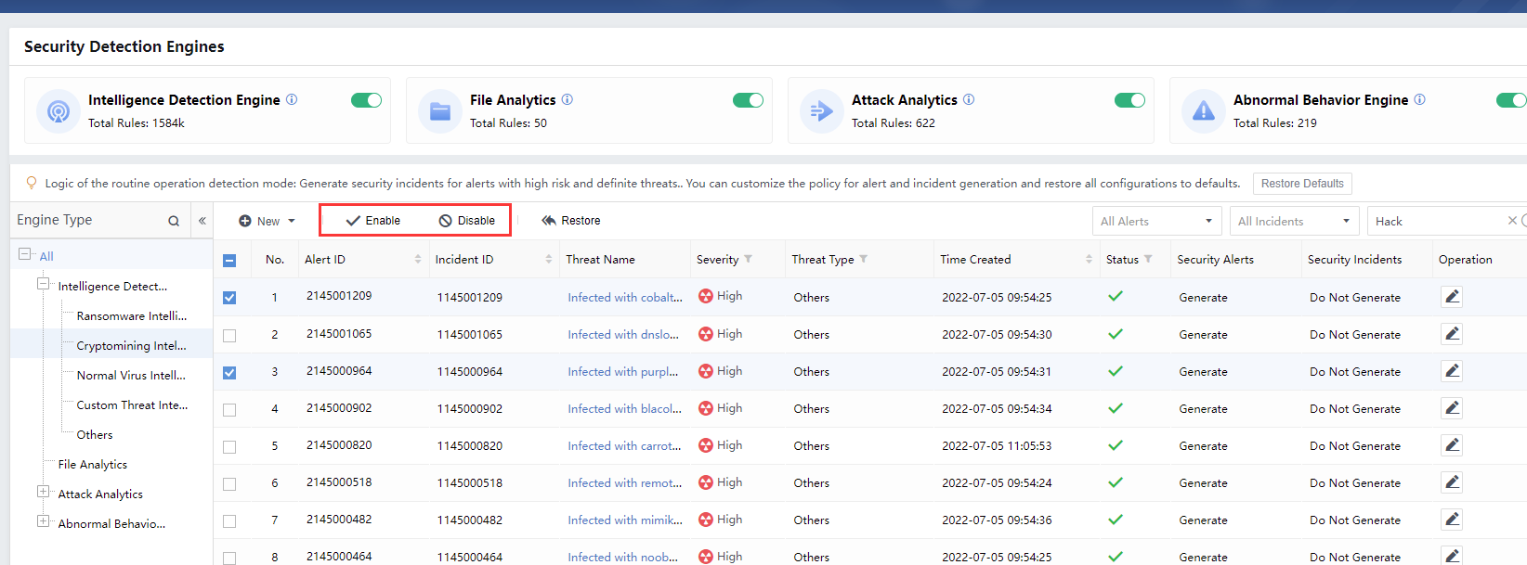This screenshot has width=1527, height=565.
Task: Open the All Alerts dropdown
Action: (x=1156, y=221)
